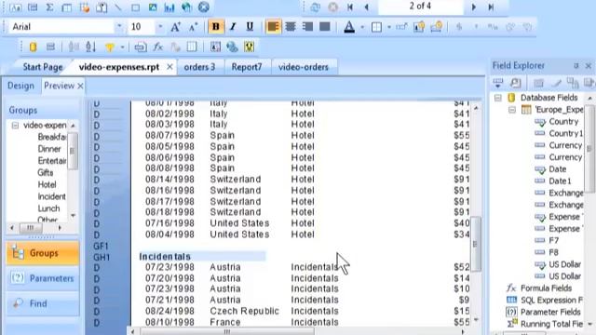Open the Formula Workshop fx icon
The image size is (596, 335).
tap(157, 47)
